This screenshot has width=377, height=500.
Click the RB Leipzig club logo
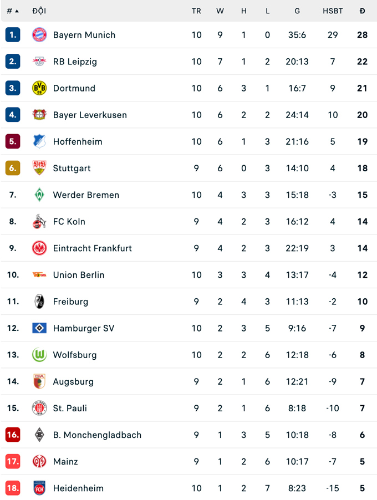(39, 62)
